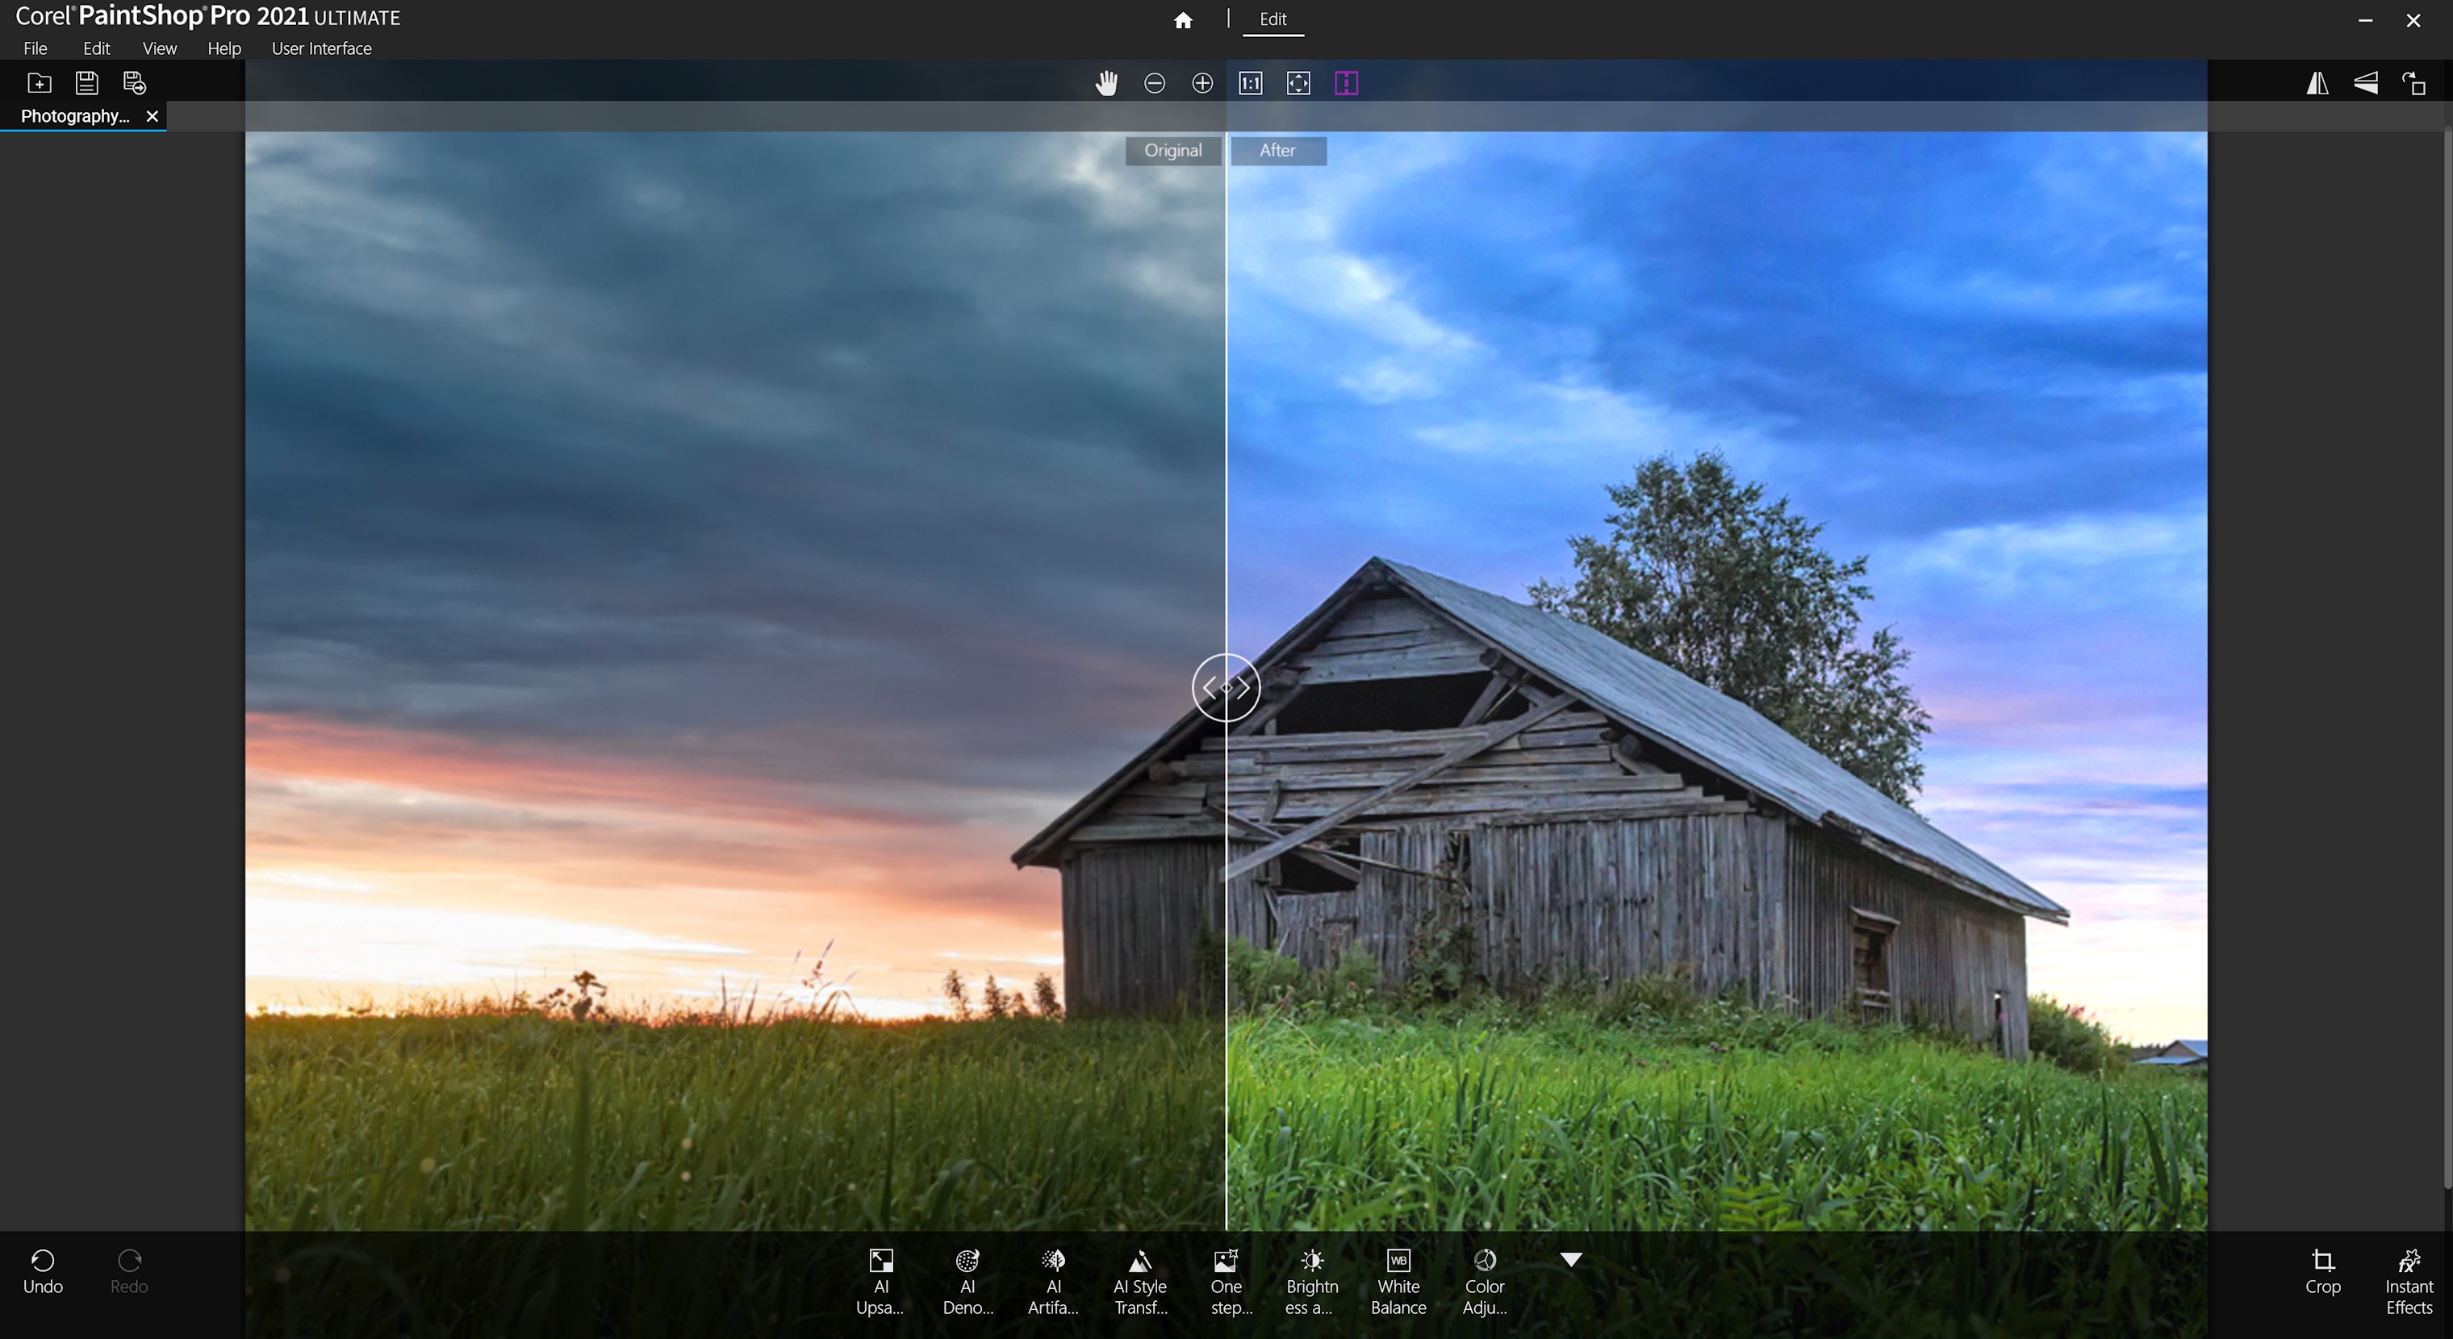The height and width of the screenshot is (1339, 2453).
Task: Toggle the split-view comparison divider
Action: [1226, 687]
